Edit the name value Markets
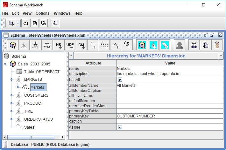Image resolution: width=226 pixels, height=150 pixels. click(170, 69)
